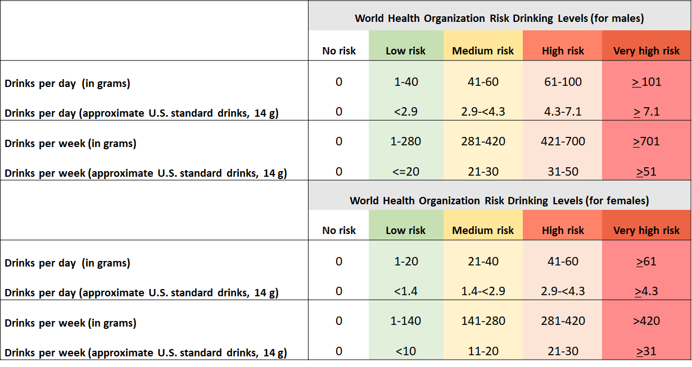Click the cell reading ≥ 101
This screenshot has width=692, height=367.
tap(646, 82)
